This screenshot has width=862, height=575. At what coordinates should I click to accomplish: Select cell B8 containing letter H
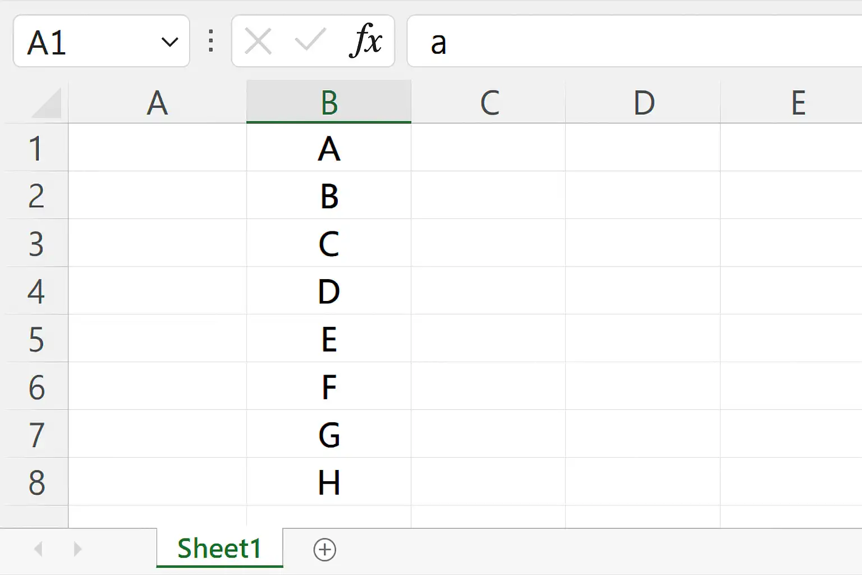329,482
